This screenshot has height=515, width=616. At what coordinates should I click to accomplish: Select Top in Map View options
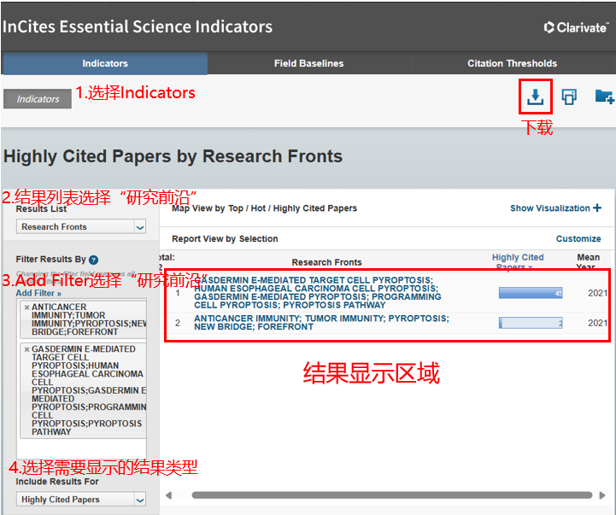pos(236,208)
